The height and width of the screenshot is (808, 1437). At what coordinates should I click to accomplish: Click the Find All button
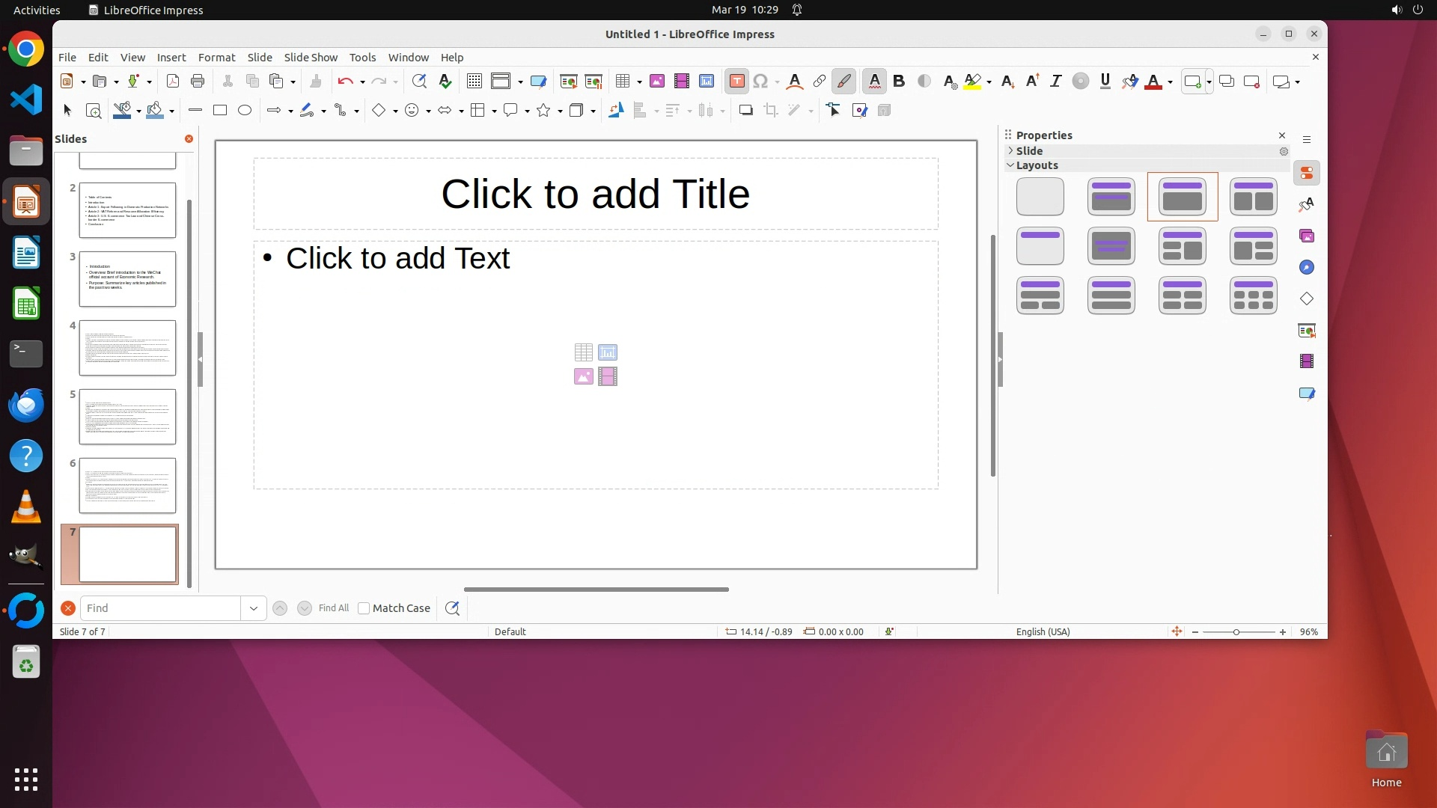coord(333,608)
